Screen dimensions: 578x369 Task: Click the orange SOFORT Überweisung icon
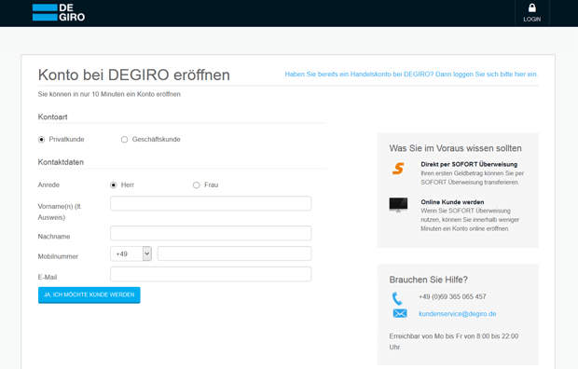coord(398,169)
